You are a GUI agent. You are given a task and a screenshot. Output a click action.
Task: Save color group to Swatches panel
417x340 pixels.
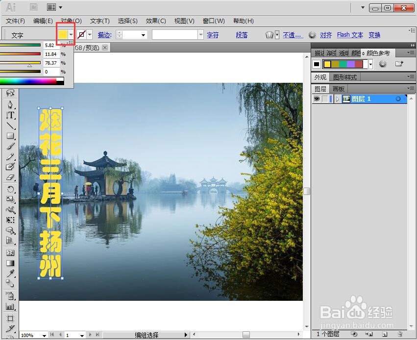pos(399,64)
